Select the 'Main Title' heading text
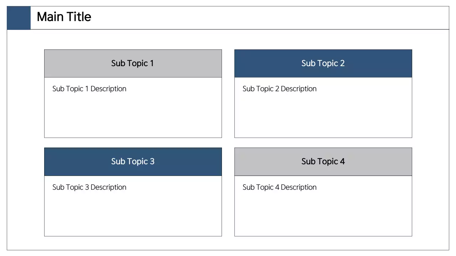 coord(64,17)
